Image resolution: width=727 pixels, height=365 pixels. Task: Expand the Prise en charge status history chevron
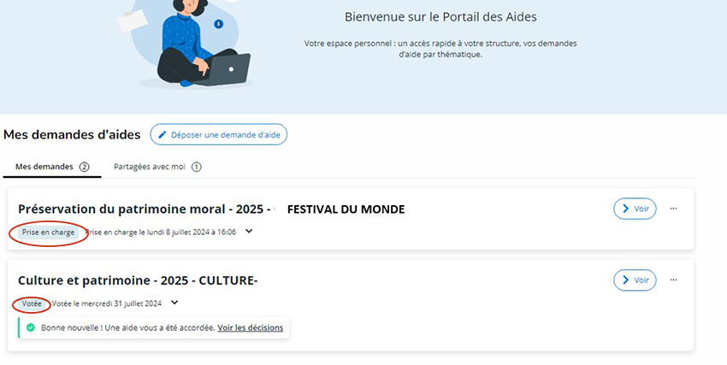point(249,231)
